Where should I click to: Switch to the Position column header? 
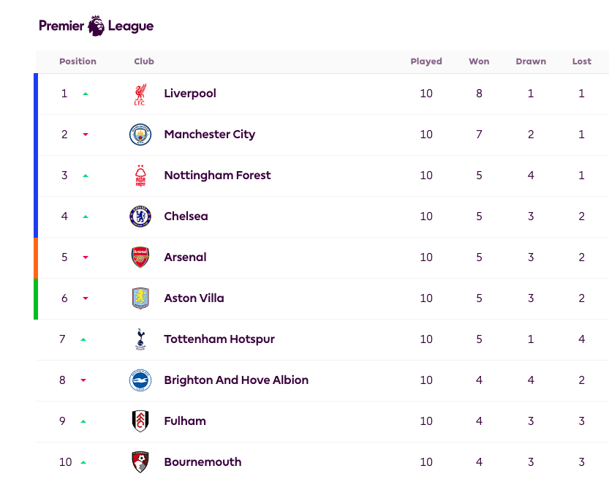pyautogui.click(x=78, y=61)
